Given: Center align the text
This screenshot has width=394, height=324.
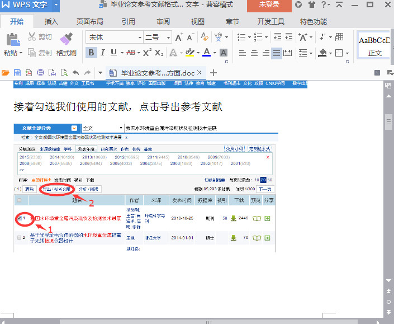Looking at the screenshot, I should coord(254,53).
